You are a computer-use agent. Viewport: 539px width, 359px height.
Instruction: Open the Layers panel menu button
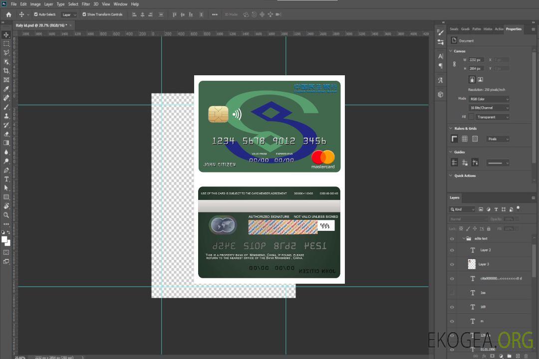click(533, 198)
